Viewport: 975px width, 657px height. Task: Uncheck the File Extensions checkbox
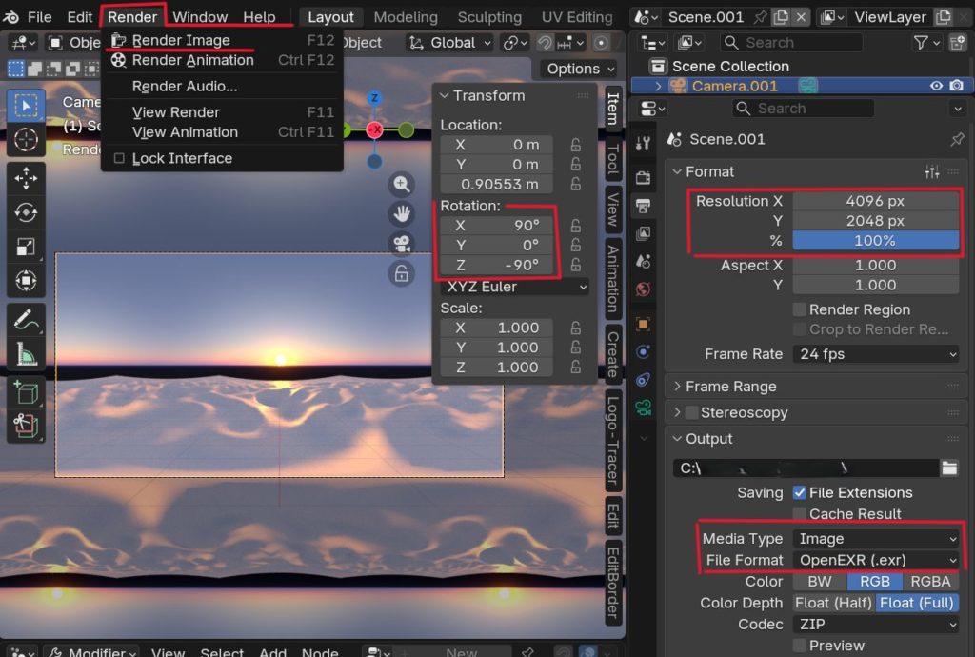point(800,492)
